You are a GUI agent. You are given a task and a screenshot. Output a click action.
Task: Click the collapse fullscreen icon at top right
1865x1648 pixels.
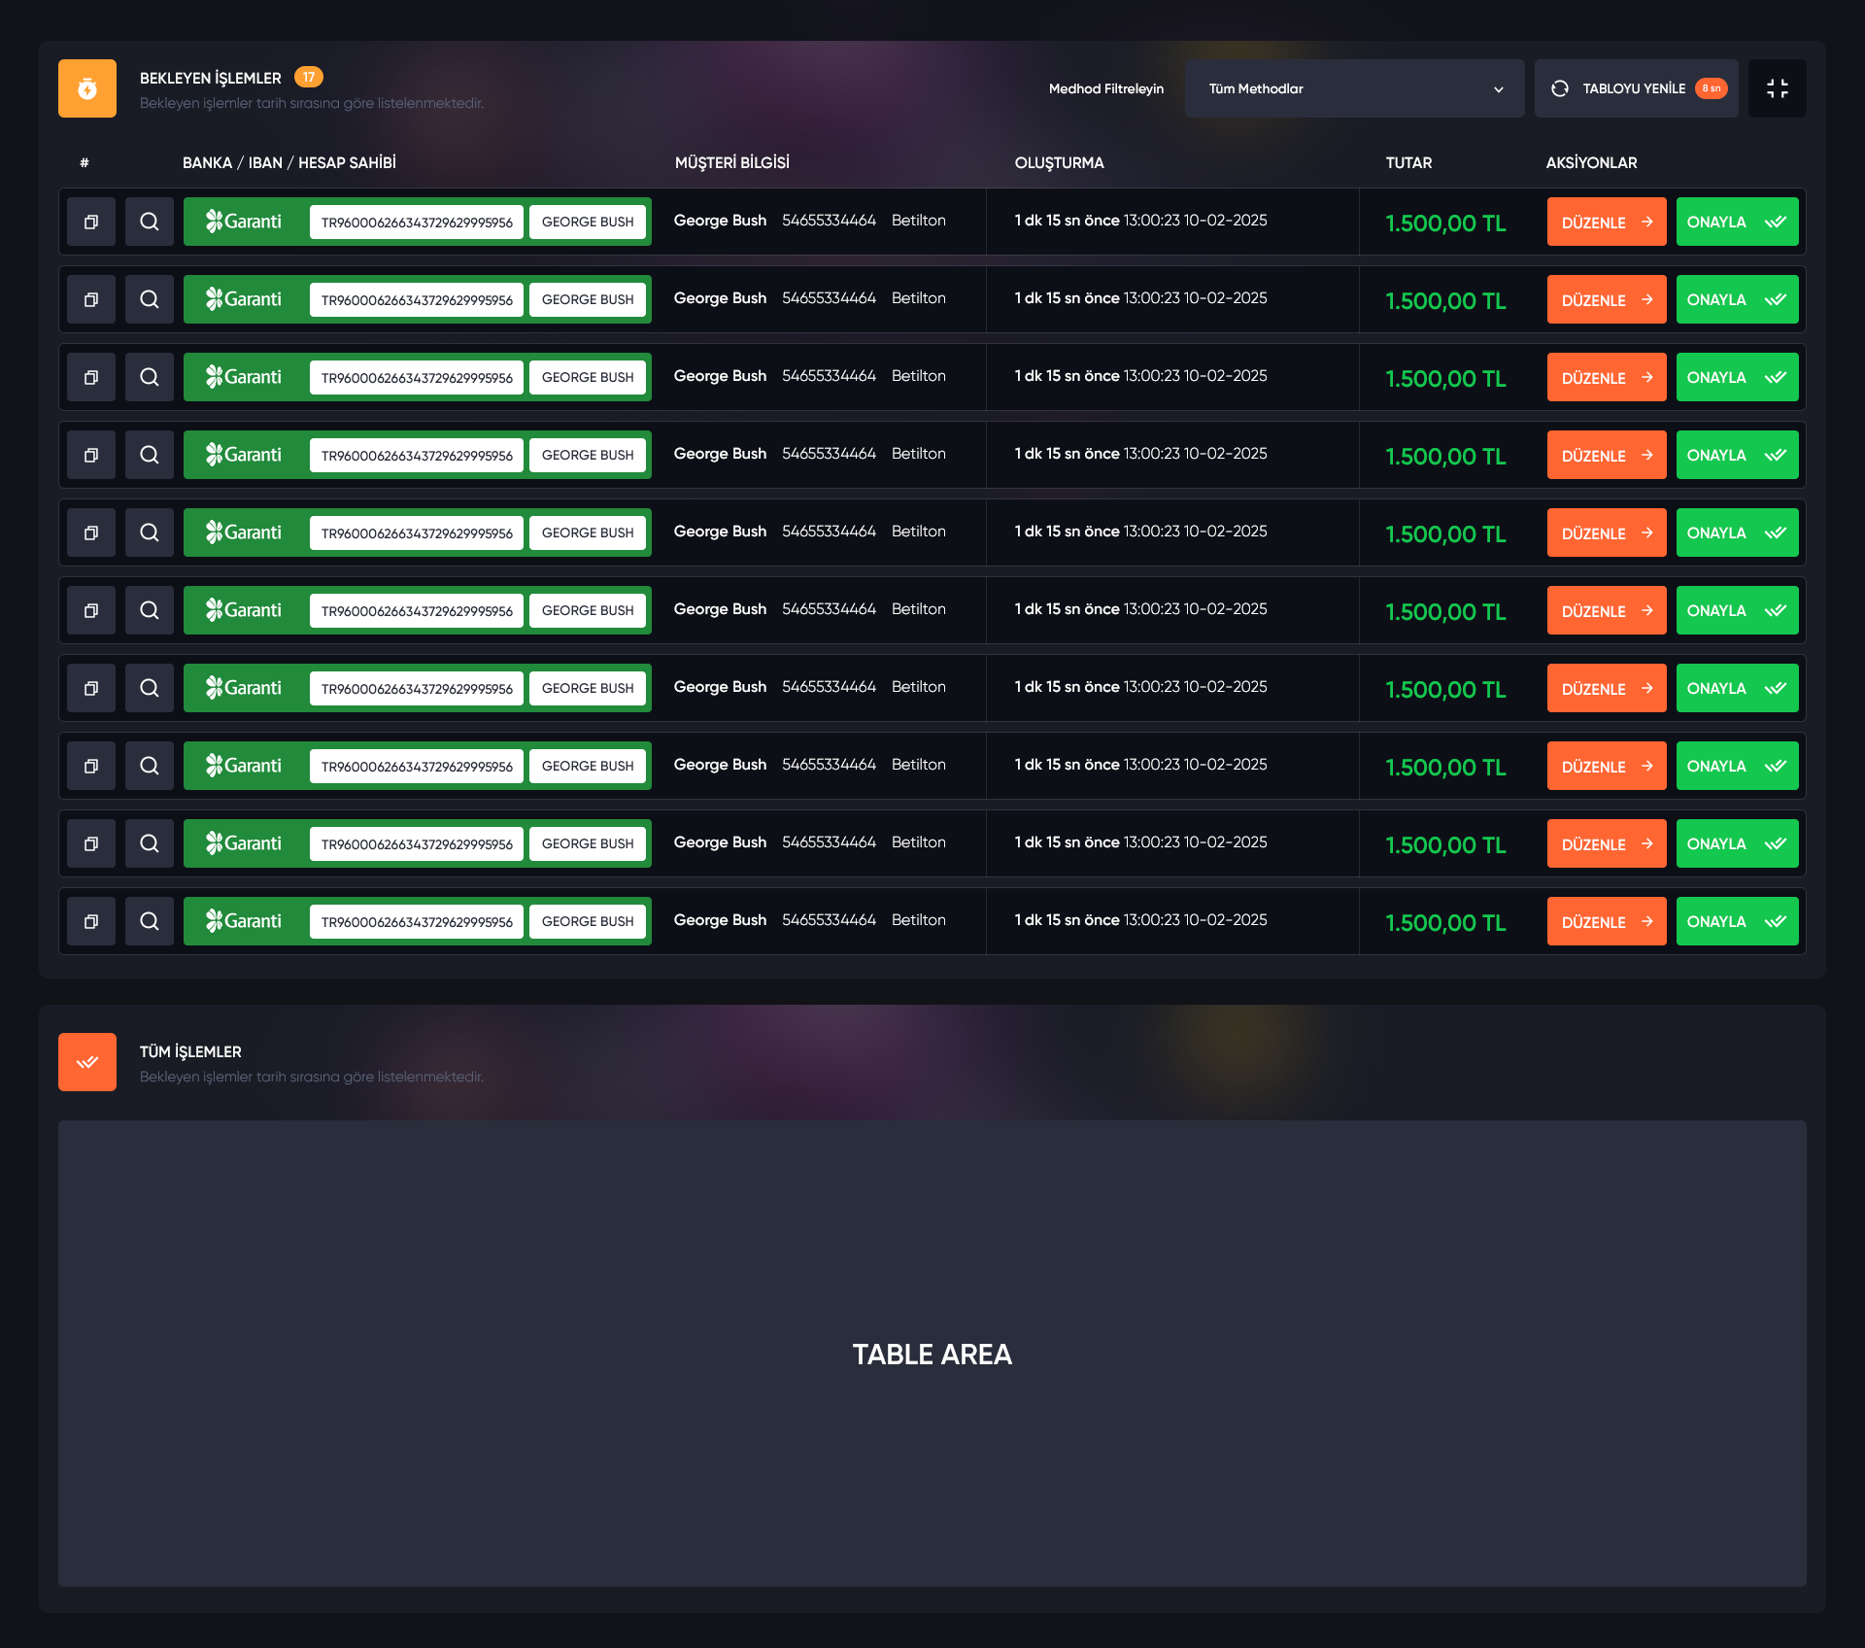1777,88
